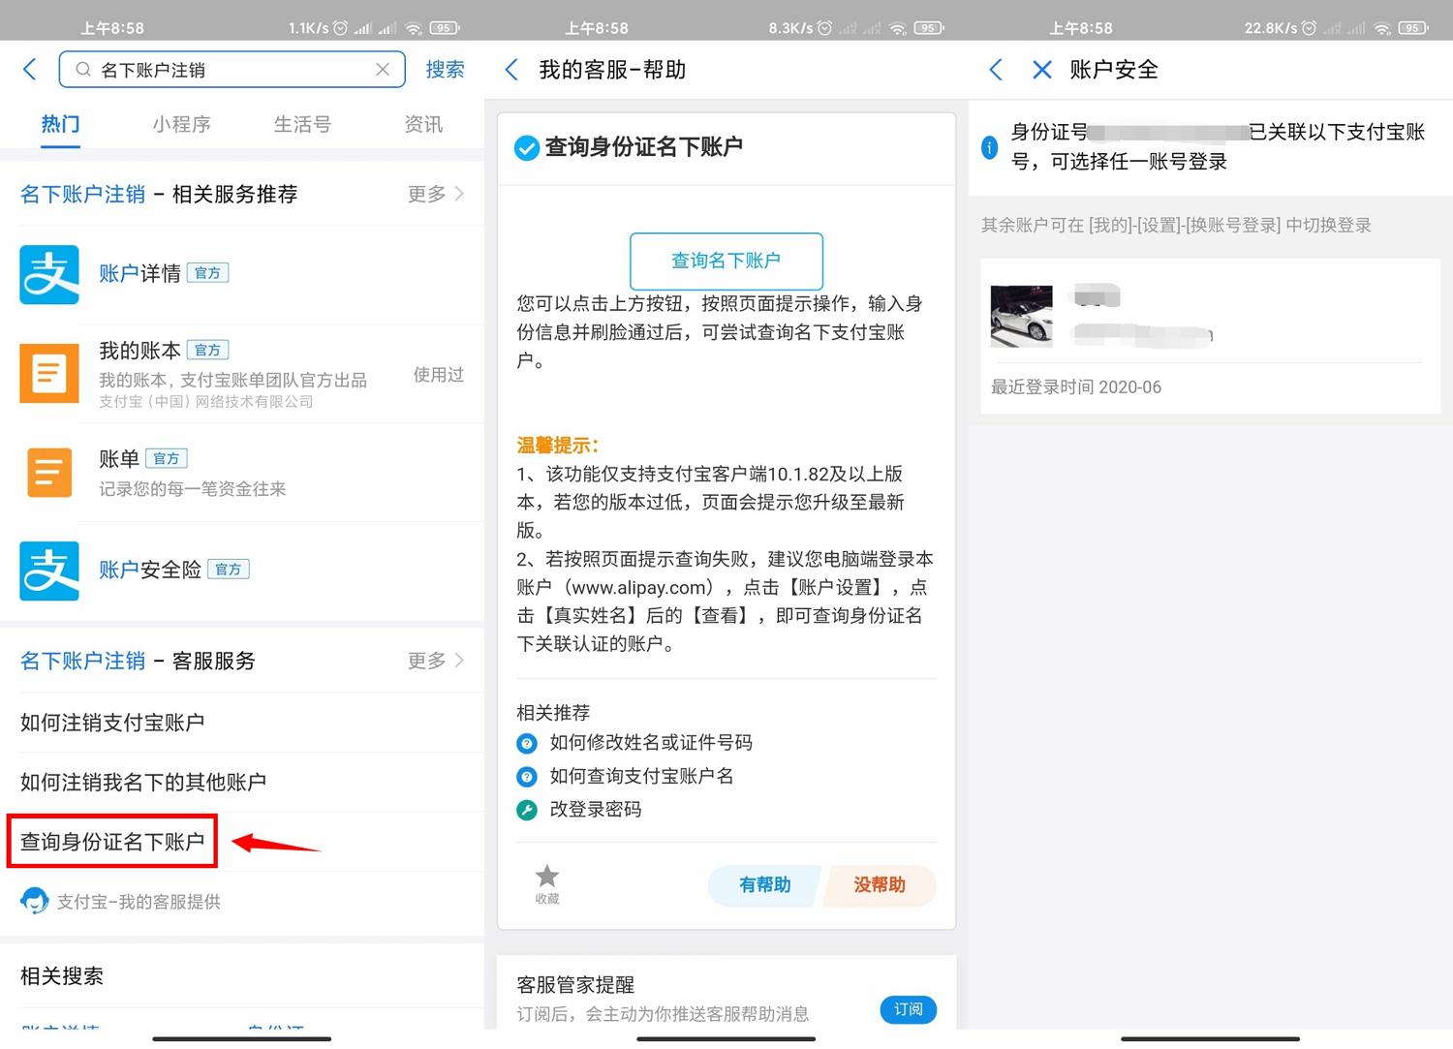Open the 账户详情 Alipay icon
Screen dimensions: 1453x1049
[49, 274]
